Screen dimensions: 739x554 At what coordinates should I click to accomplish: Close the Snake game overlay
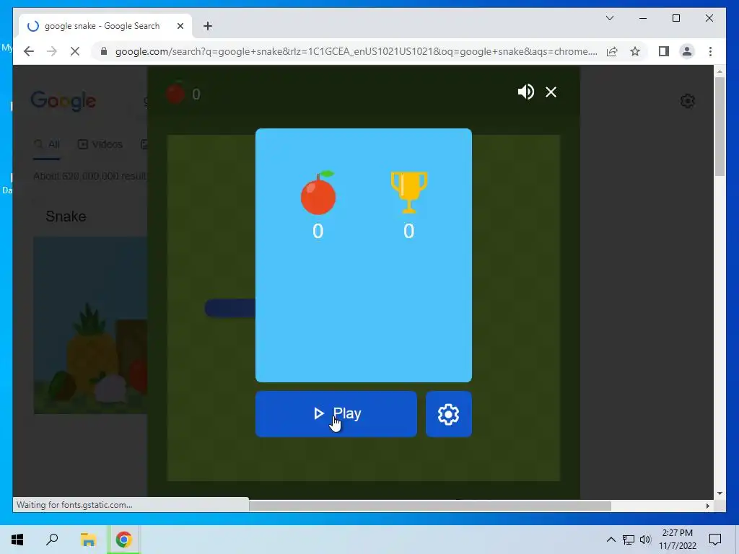click(x=551, y=92)
